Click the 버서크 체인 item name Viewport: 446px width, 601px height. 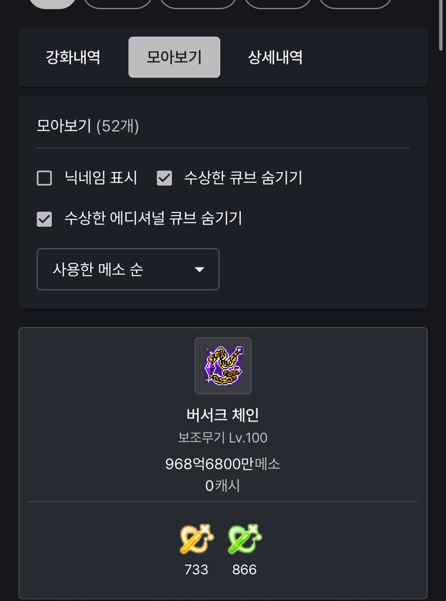[222, 415]
